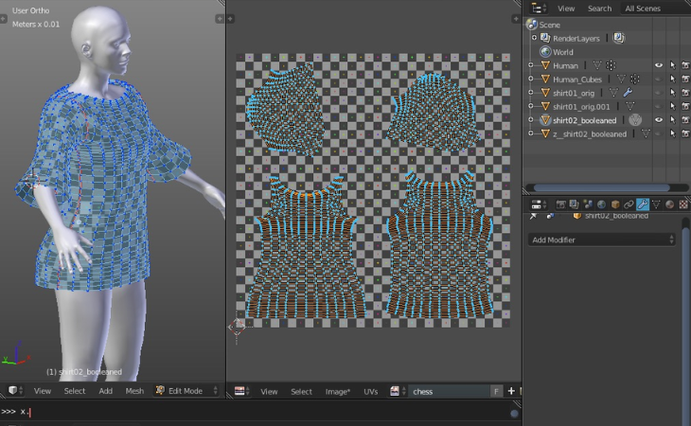Open the 3D viewport Select menu
Viewport: 691px width, 426px height.
click(75, 390)
